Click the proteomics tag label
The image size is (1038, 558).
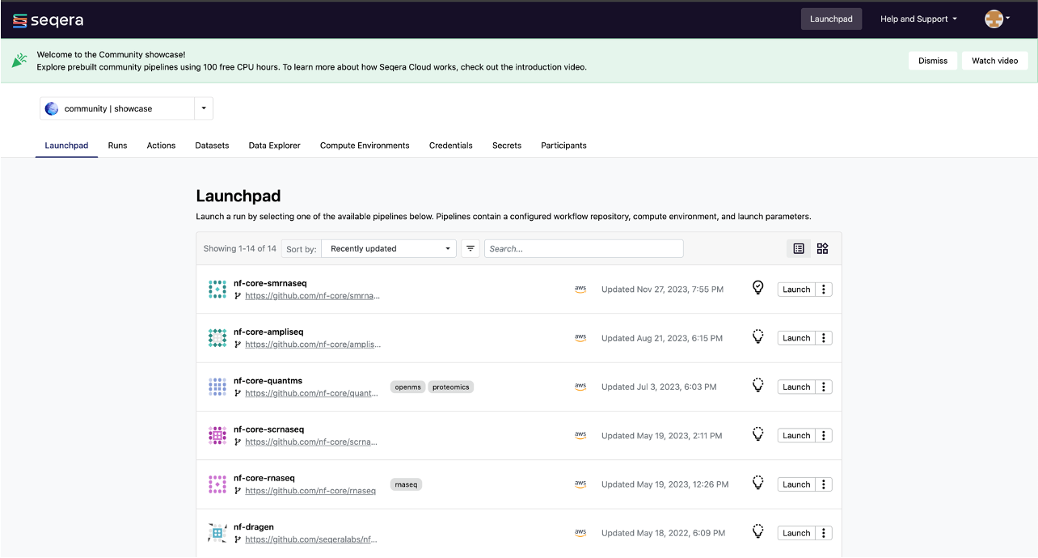click(450, 387)
